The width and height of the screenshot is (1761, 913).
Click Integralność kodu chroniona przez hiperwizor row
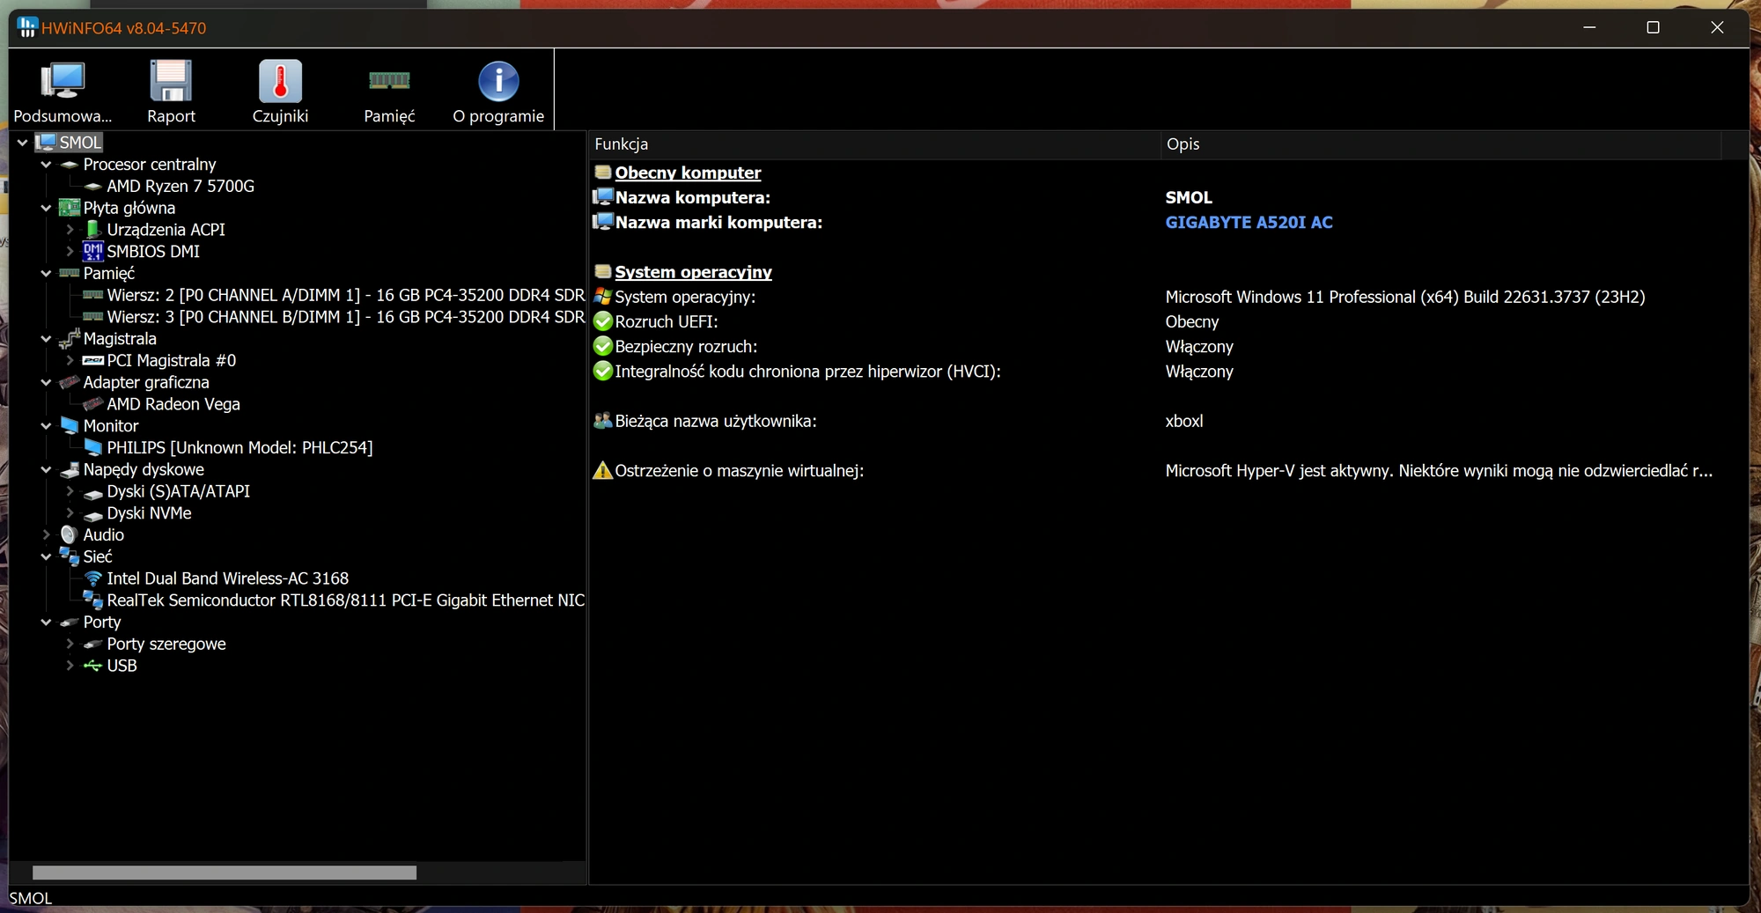tap(807, 372)
